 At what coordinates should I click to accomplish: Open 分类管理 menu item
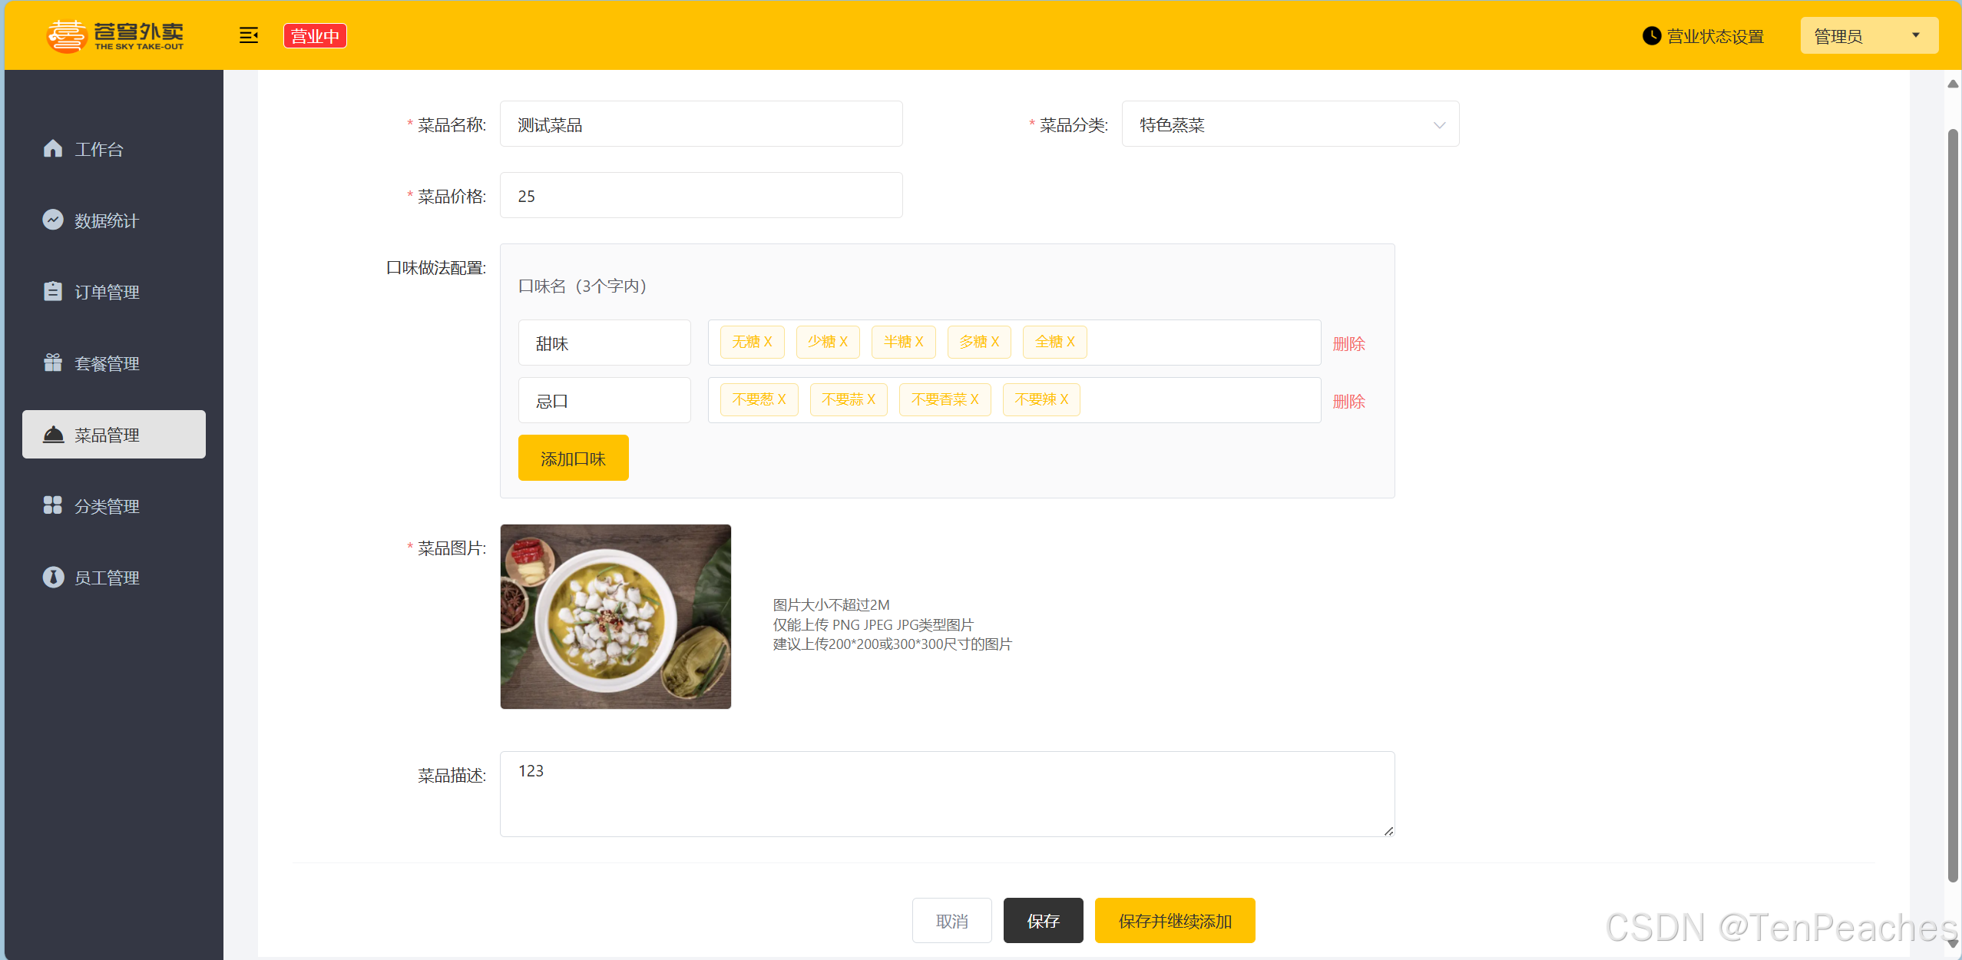click(114, 506)
